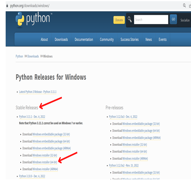Screen dimensions: 191x180
Task: Click the Donate button
Action: [119, 20]
